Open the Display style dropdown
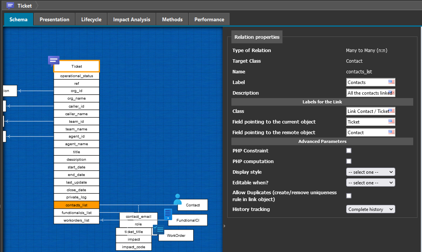422x252 pixels. 370,172
